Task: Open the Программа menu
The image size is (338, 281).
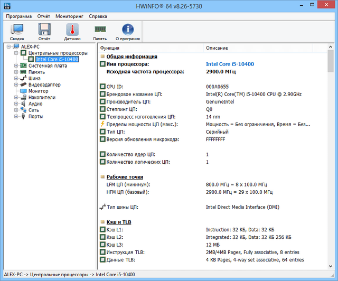Action: 18,16
